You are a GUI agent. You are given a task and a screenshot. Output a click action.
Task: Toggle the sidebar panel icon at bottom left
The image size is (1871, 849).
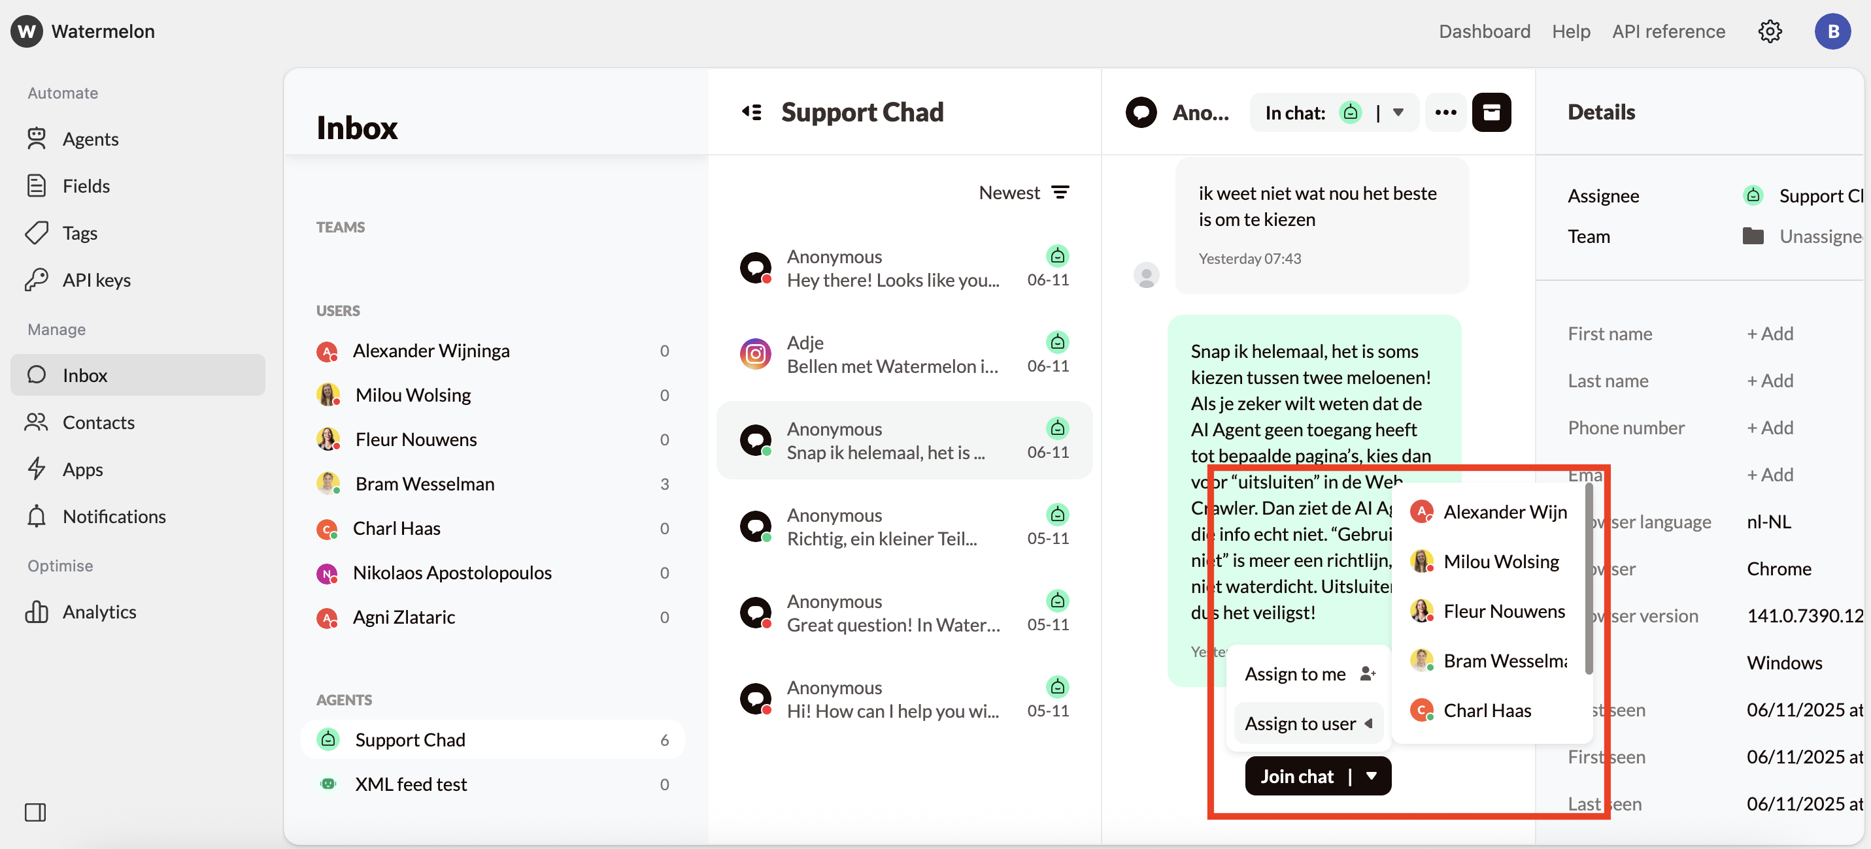[35, 812]
